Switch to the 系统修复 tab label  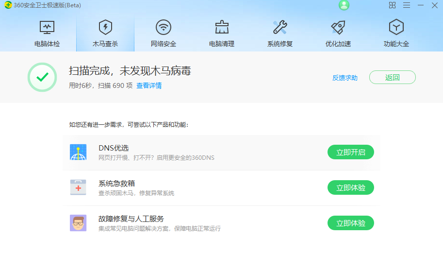tap(280, 44)
